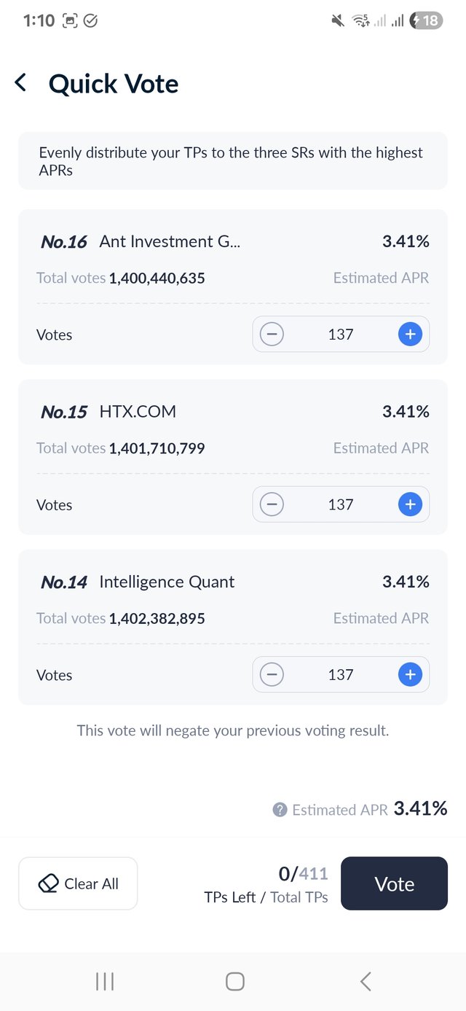The height and width of the screenshot is (1011, 466).
Task: Tap the eraser icon in Clear All
Action: tap(48, 884)
